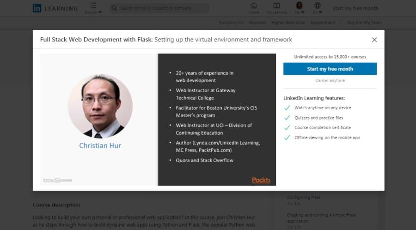
Task: Click 'Web Instructor at UCI' bullet
Action: [x=214, y=129]
